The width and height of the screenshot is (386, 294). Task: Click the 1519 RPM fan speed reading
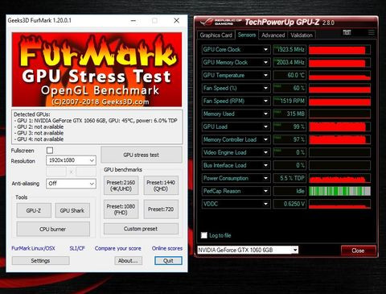(289, 101)
